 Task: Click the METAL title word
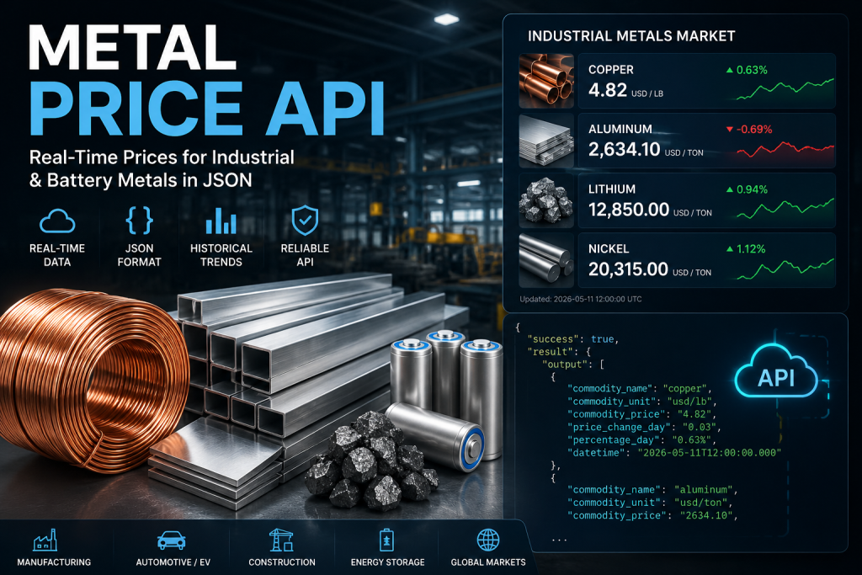132,47
